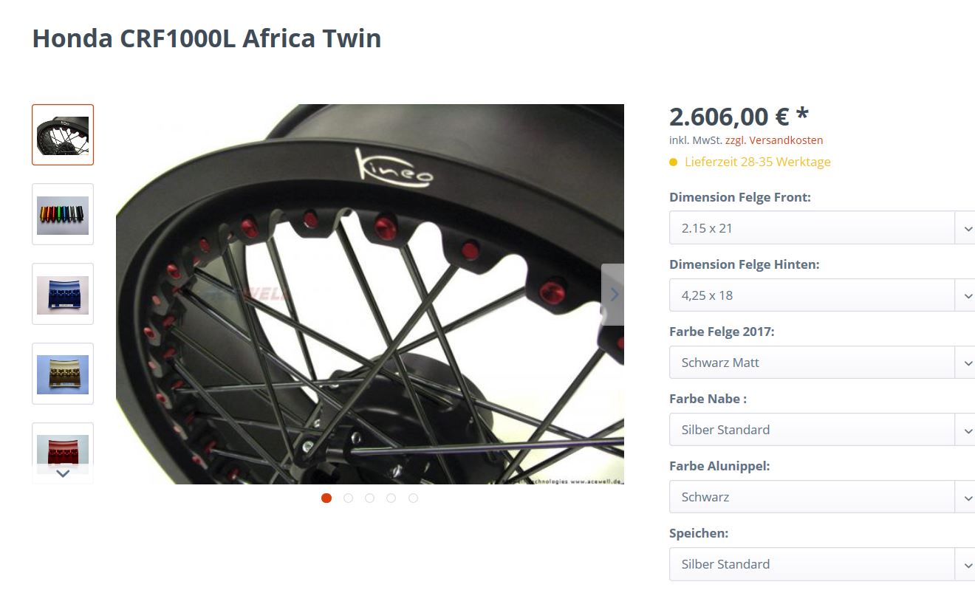Jump to third image slide dot
The width and height of the screenshot is (975, 590).
click(x=369, y=498)
